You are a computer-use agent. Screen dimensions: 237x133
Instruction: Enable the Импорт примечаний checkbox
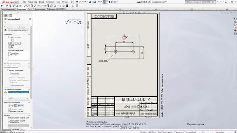8,70
